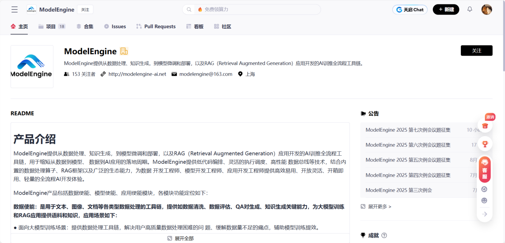Click the enterprise badge icon beside ModelEngine
Viewport: 505px width, 243px height.
[124, 51]
